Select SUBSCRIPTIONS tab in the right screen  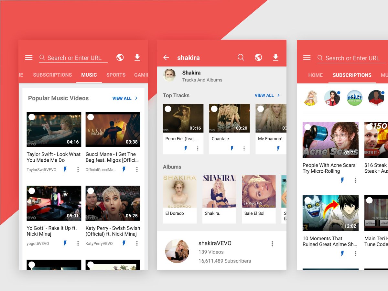click(352, 75)
